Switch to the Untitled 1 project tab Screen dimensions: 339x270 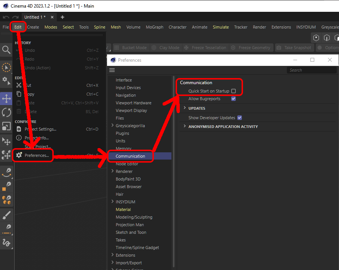coord(35,17)
